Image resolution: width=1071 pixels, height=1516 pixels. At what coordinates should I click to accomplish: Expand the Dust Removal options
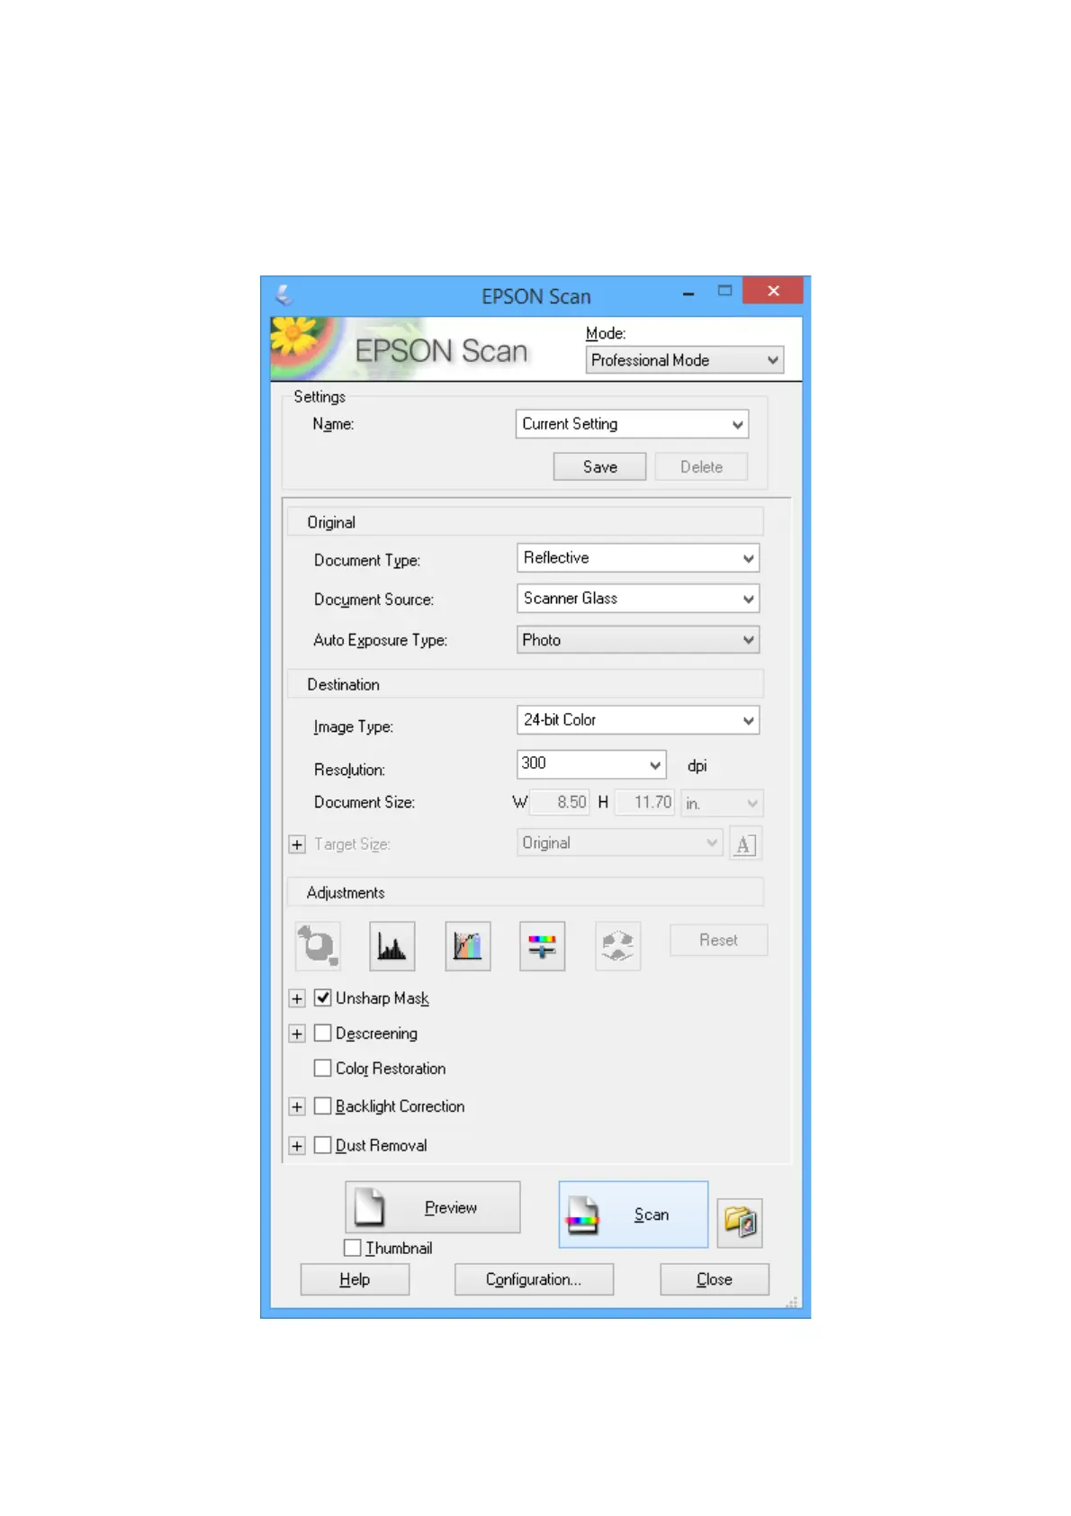coord(297,1146)
